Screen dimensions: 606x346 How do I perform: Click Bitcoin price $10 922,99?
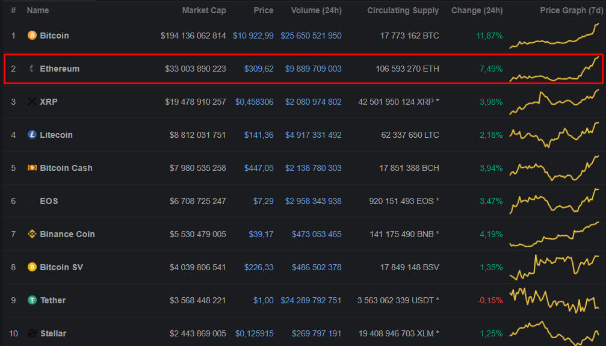tap(253, 36)
